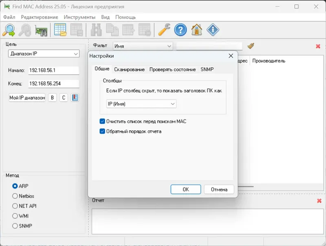Viewport: 326px width, 246px height.
Task: Open the Помощь menu
Action: tap(126, 17)
